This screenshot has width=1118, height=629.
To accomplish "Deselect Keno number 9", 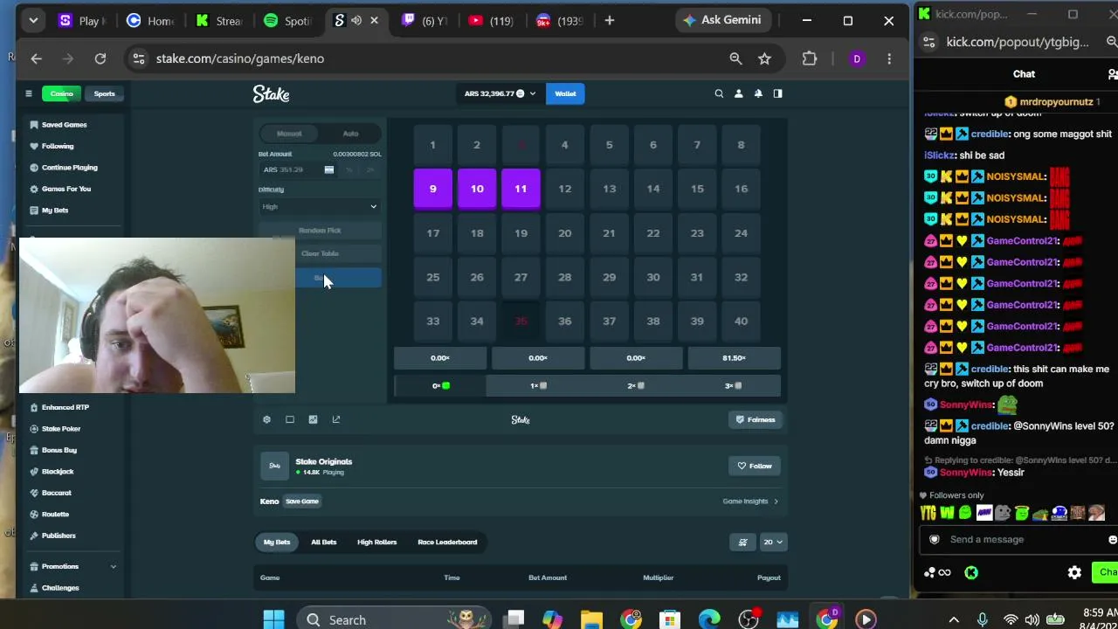I will [432, 189].
